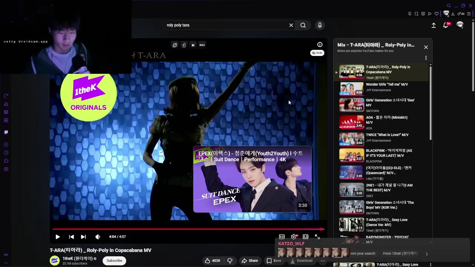Skip to next video in player
Image resolution: width=475 pixels, height=267 pixels.
pyautogui.click(x=83, y=237)
